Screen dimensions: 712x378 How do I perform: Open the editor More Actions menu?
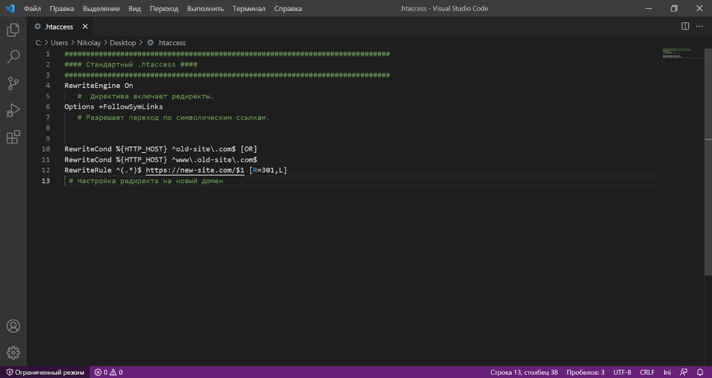tap(699, 26)
